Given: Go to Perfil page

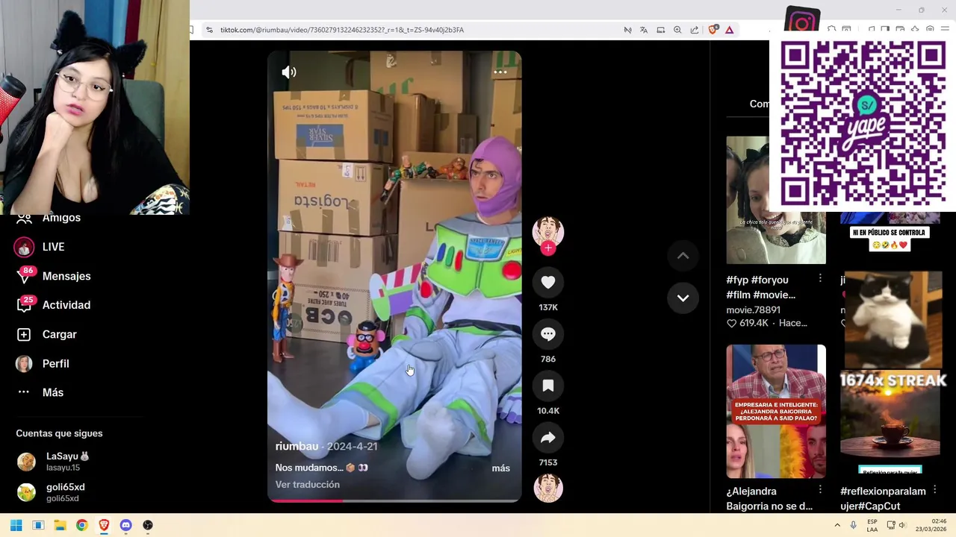Looking at the screenshot, I should pyautogui.click(x=55, y=363).
